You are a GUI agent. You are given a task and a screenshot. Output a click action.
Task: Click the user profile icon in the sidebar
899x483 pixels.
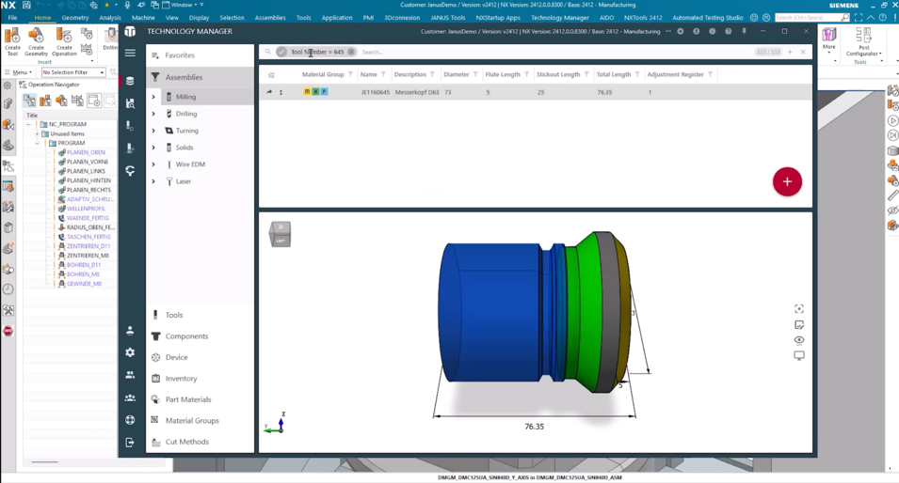130,330
